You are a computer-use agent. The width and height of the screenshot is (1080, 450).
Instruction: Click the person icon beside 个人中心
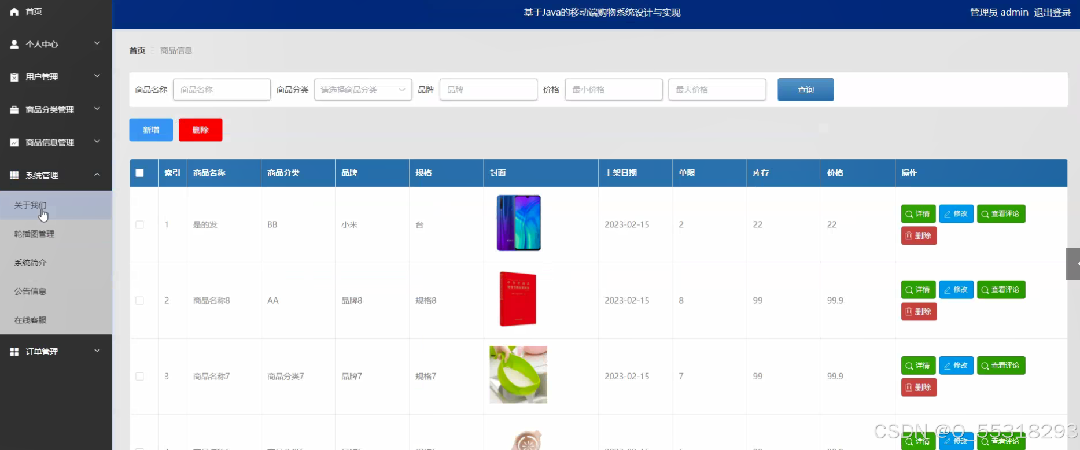(14, 44)
